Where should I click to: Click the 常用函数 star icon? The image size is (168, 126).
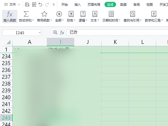(44, 14)
